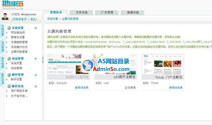212x125 pixels.
Task: Switch to the 管理首页 tab
Action: (55, 13)
